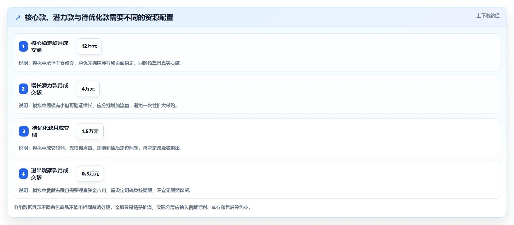Click the 0.5万元 value chip
This screenshot has width=514, height=225.
[90, 174]
